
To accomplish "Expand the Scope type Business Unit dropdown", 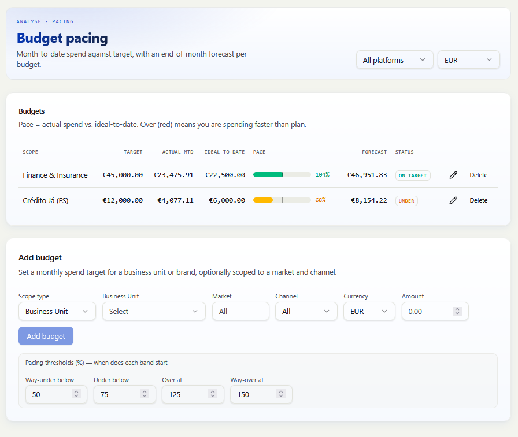I will coord(57,311).
